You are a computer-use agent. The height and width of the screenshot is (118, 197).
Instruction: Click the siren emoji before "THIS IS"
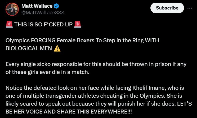[9, 25]
